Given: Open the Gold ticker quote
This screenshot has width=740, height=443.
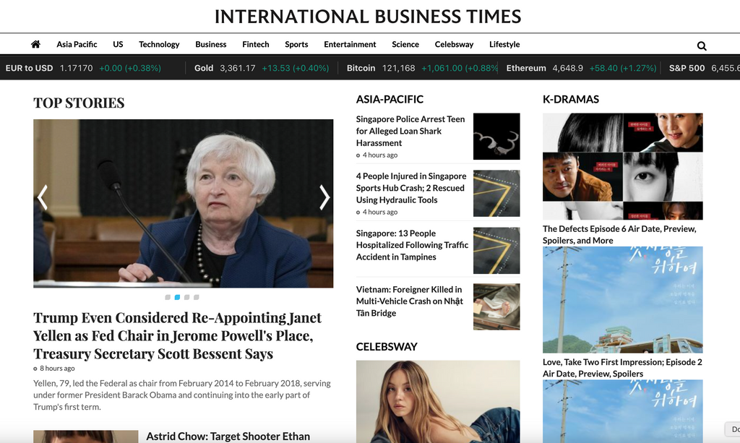Looking at the screenshot, I should coord(262,68).
